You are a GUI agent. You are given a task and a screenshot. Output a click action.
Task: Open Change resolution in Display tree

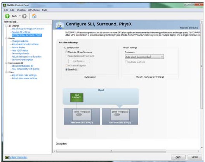(20, 41)
